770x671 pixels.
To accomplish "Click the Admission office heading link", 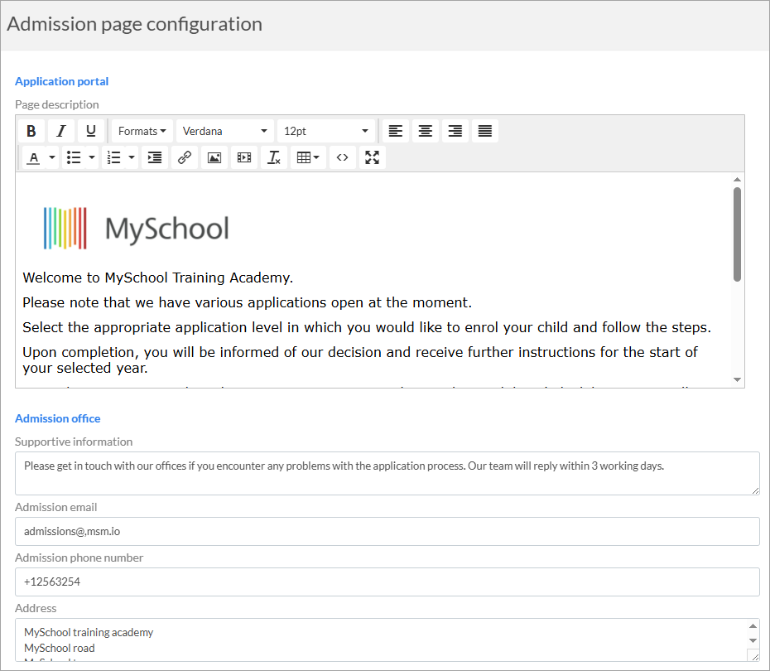I will (57, 418).
